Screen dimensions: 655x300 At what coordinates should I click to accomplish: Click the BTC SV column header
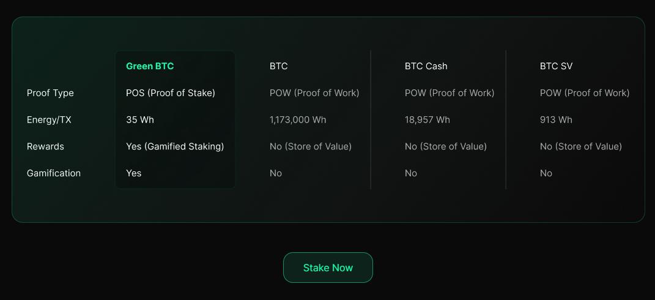(556, 66)
